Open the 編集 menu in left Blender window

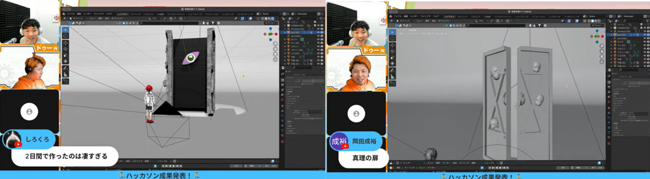click(x=79, y=14)
